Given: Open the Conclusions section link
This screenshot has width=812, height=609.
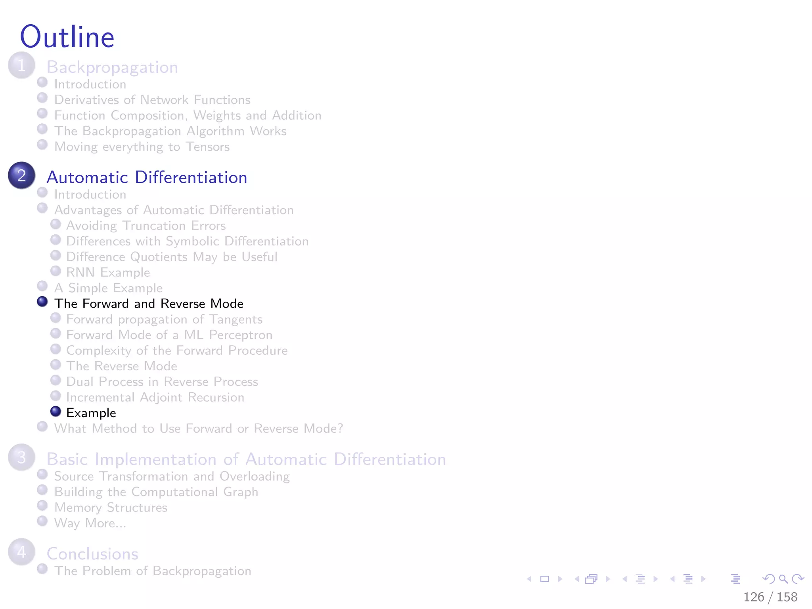Looking at the screenshot, I should 92,554.
